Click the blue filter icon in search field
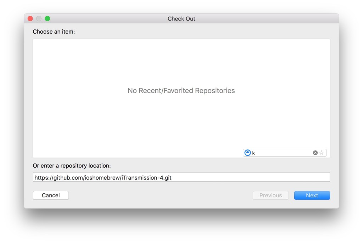Viewport: 363px width, 243px height. [247, 153]
